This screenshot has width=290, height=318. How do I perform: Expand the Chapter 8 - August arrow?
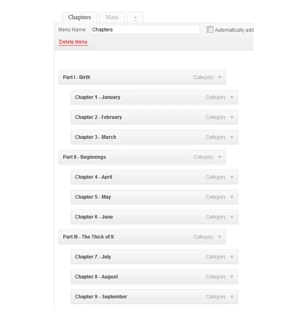point(232,277)
